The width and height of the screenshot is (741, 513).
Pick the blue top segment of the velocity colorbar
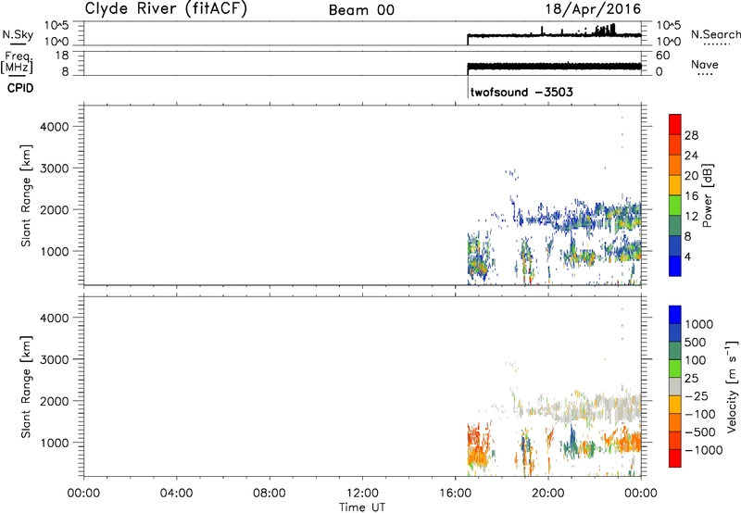tap(675, 315)
